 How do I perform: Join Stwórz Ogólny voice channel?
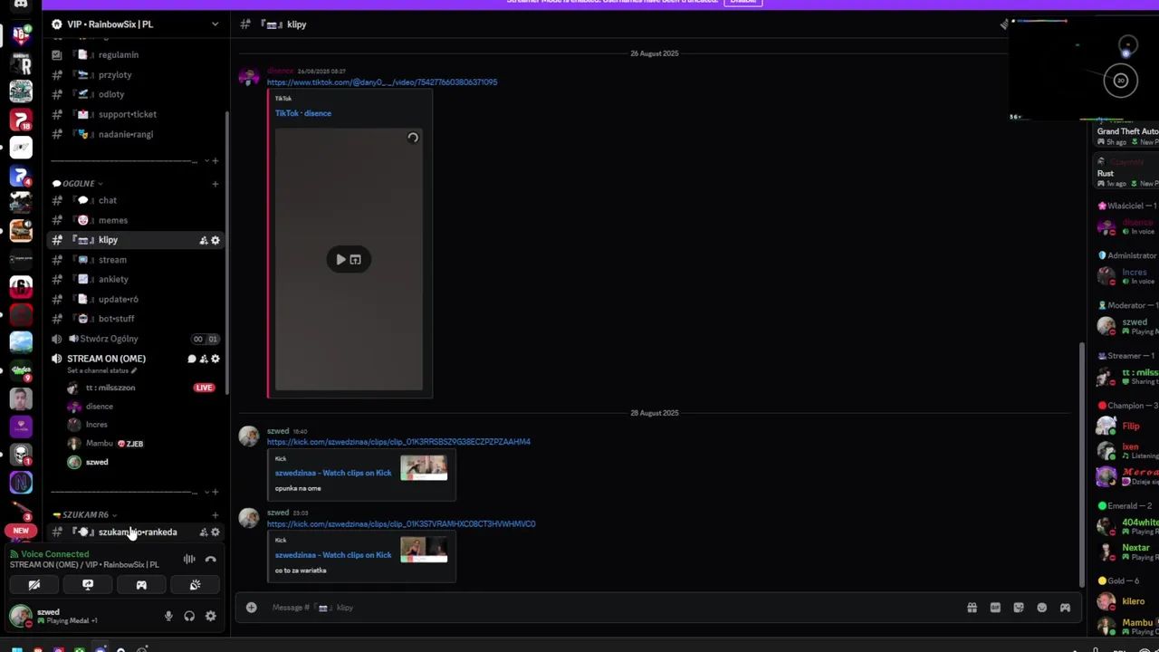coord(136,339)
